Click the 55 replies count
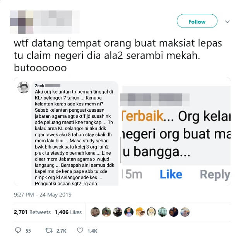Screen dimensions: 243x245 [x=28, y=231]
